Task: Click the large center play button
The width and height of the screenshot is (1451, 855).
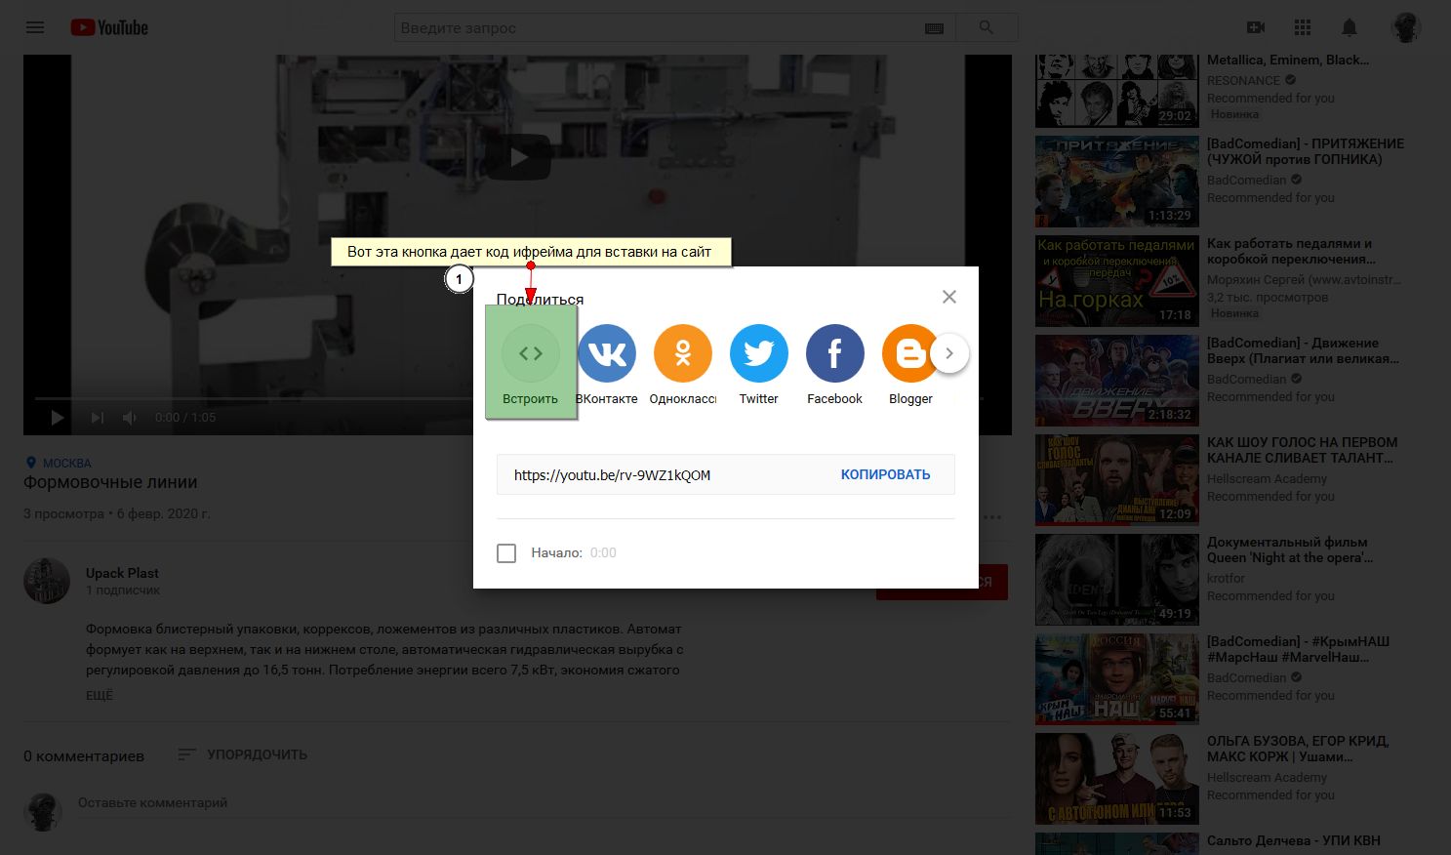Action: (518, 157)
